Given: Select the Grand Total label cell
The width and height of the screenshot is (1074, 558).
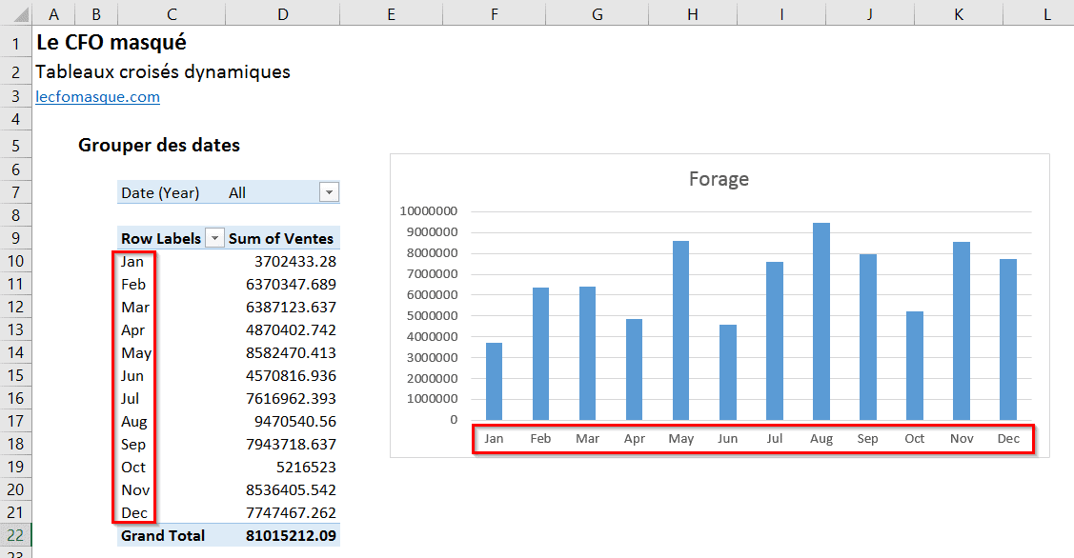Looking at the screenshot, I should pyautogui.click(x=163, y=535).
